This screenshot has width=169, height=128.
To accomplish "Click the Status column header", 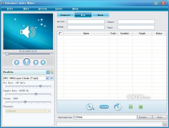I will tap(159, 33).
